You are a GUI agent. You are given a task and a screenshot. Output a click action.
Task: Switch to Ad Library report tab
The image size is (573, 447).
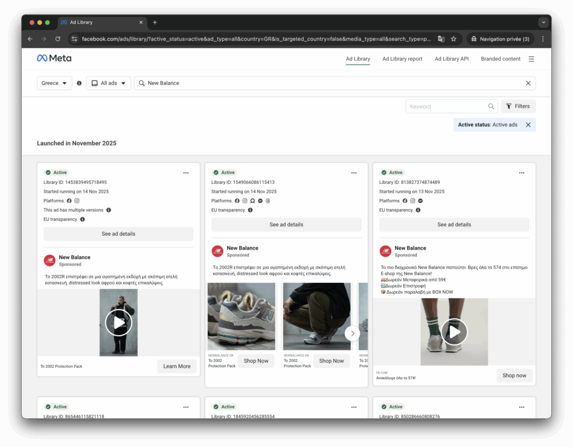402,59
